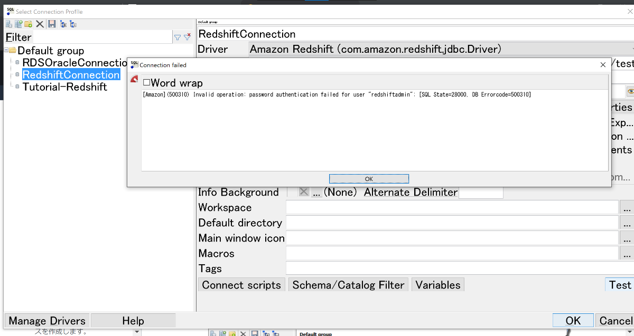
Task: Click the Default directory input field
Action: coord(452,223)
